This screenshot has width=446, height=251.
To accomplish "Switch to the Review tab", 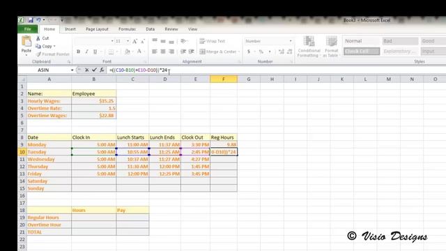I will [171, 29].
